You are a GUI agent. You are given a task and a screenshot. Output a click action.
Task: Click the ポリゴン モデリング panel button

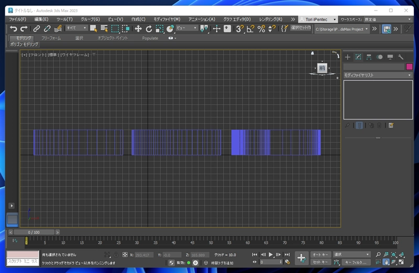pyautogui.click(x=24, y=44)
